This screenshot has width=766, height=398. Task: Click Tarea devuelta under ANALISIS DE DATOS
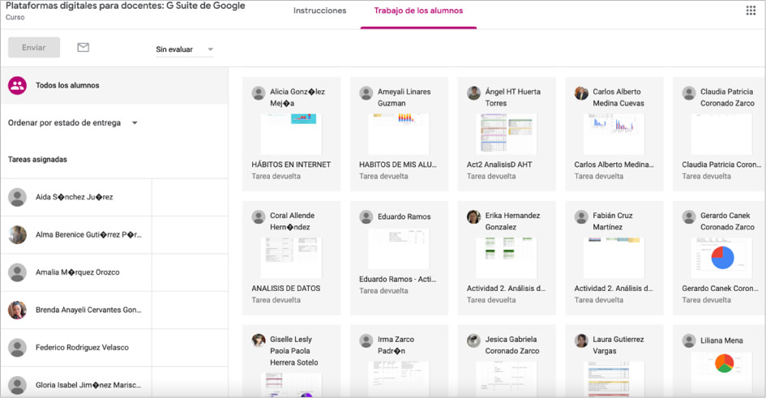(x=276, y=301)
